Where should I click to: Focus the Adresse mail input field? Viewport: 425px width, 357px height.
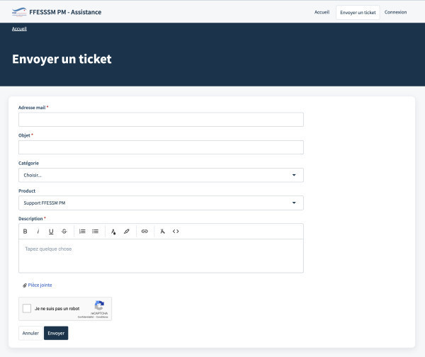click(x=161, y=120)
